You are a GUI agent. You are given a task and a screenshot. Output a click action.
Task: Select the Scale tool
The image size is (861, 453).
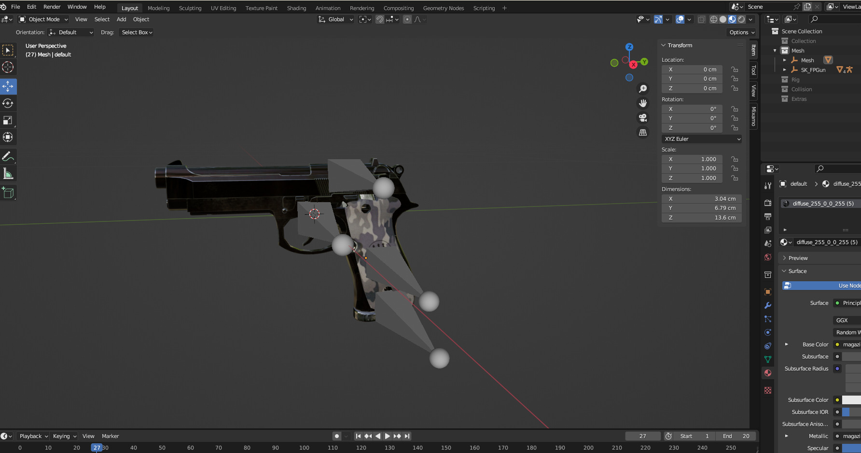(x=8, y=120)
